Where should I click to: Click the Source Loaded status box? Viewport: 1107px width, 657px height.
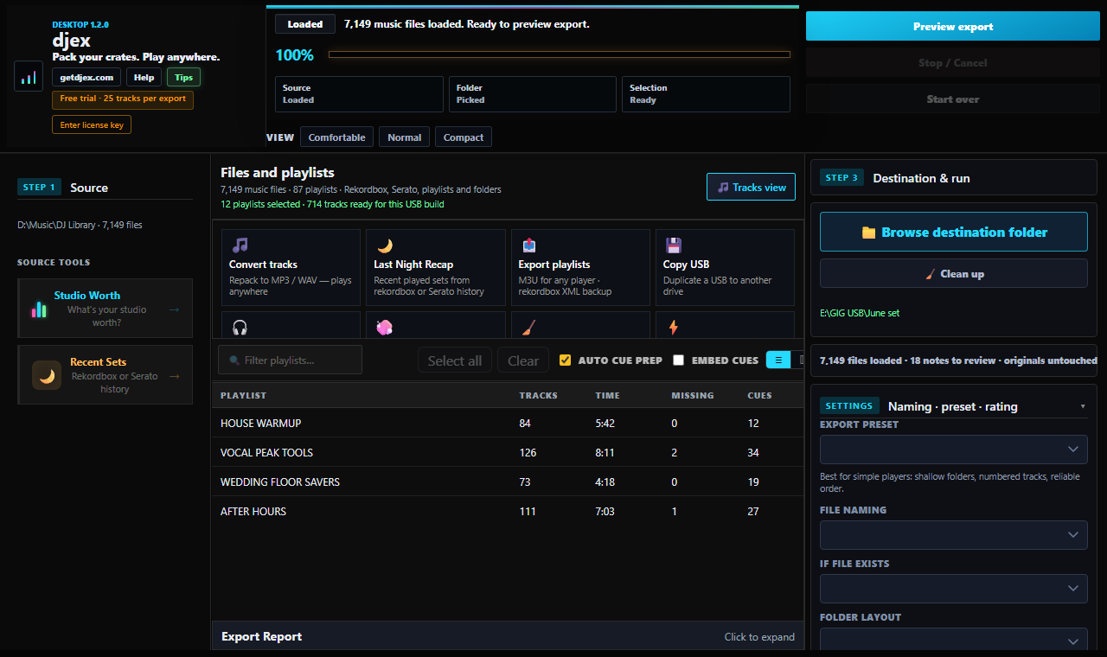click(359, 94)
